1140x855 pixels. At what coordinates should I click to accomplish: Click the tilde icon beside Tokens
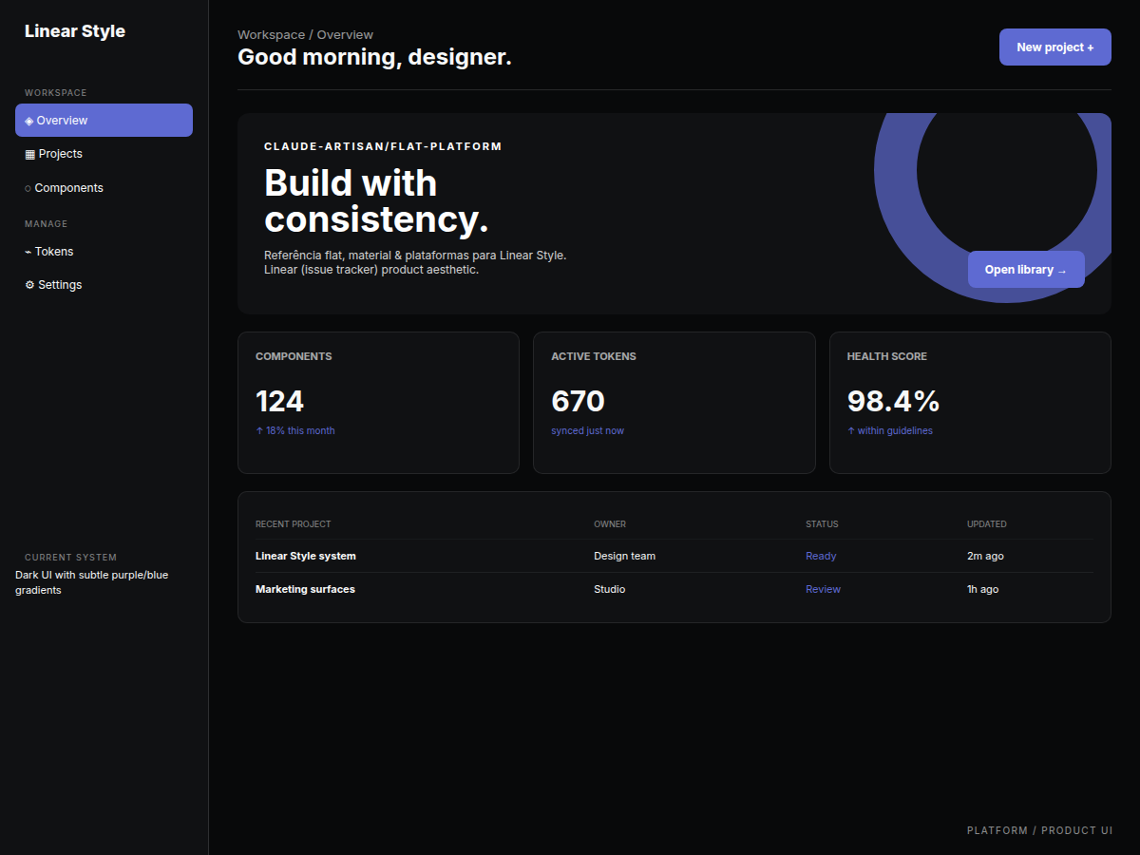pyautogui.click(x=28, y=252)
